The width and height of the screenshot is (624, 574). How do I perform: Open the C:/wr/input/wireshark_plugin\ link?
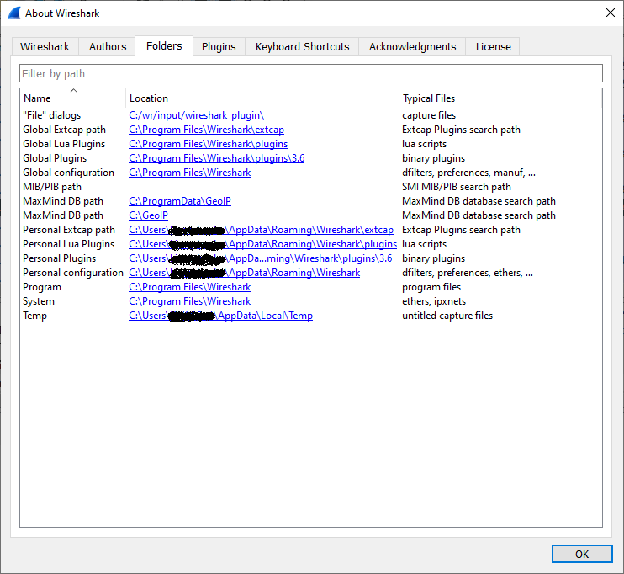pyautogui.click(x=196, y=115)
